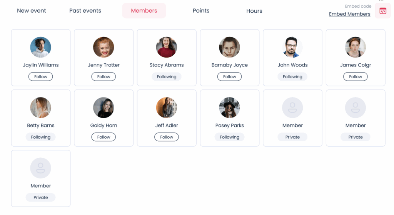Viewport: 394px width, 215px height.
Task: Open Jaylin Williams' profile photo
Action: pyautogui.click(x=41, y=47)
